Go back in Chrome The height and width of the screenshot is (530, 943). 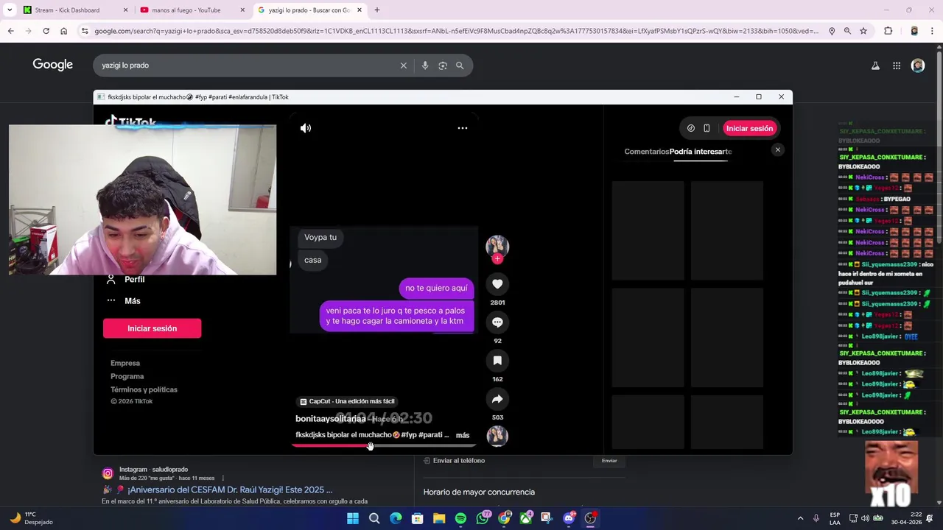pyautogui.click(x=10, y=31)
